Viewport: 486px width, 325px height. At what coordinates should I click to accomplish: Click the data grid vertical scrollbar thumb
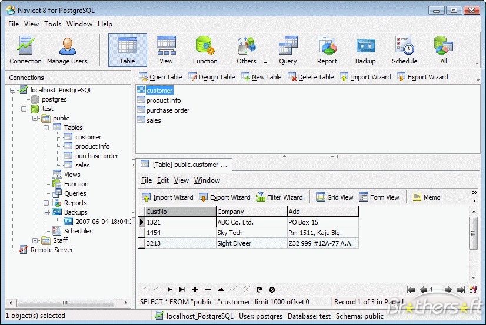pyautogui.click(x=473, y=233)
